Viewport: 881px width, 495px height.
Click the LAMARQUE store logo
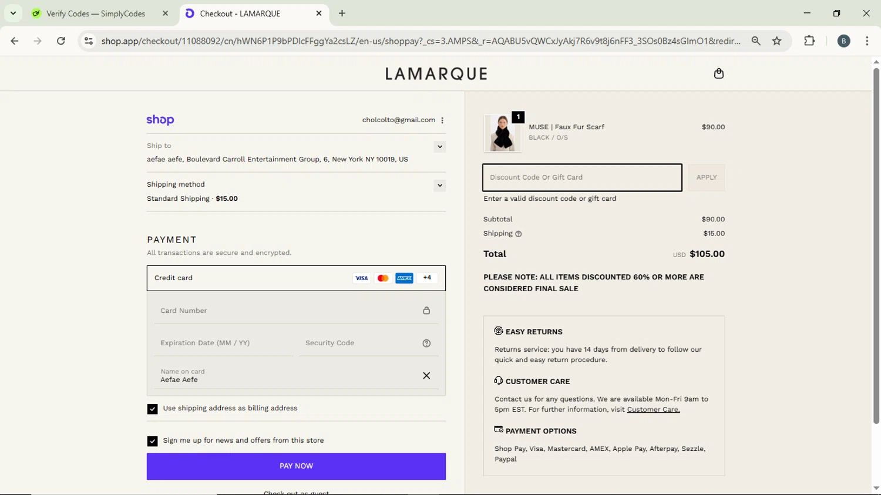point(436,74)
